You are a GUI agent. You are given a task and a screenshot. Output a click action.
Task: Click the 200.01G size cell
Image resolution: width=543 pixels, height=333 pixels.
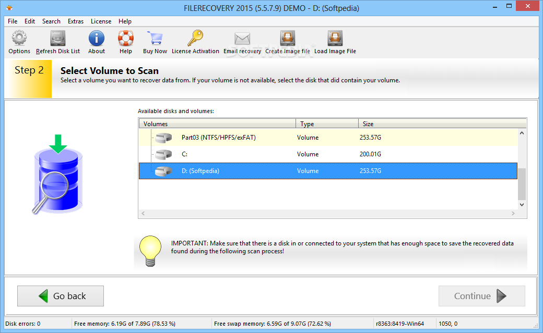point(370,154)
